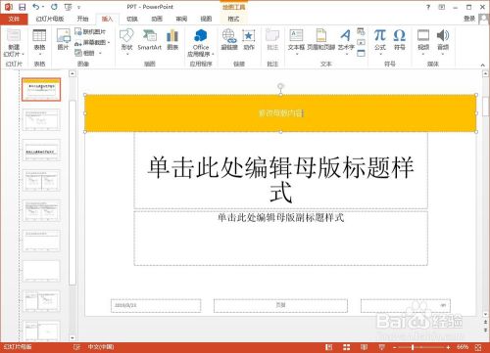Switch to the 幻灯片母版 ribbon tab
The height and width of the screenshot is (353, 490).
pos(50,19)
